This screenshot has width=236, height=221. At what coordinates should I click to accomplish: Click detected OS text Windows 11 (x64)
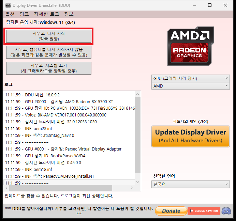57,22
